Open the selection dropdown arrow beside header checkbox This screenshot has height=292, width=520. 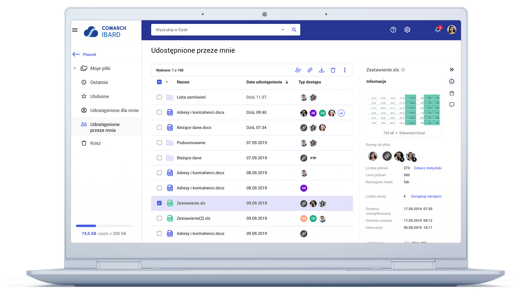click(167, 82)
